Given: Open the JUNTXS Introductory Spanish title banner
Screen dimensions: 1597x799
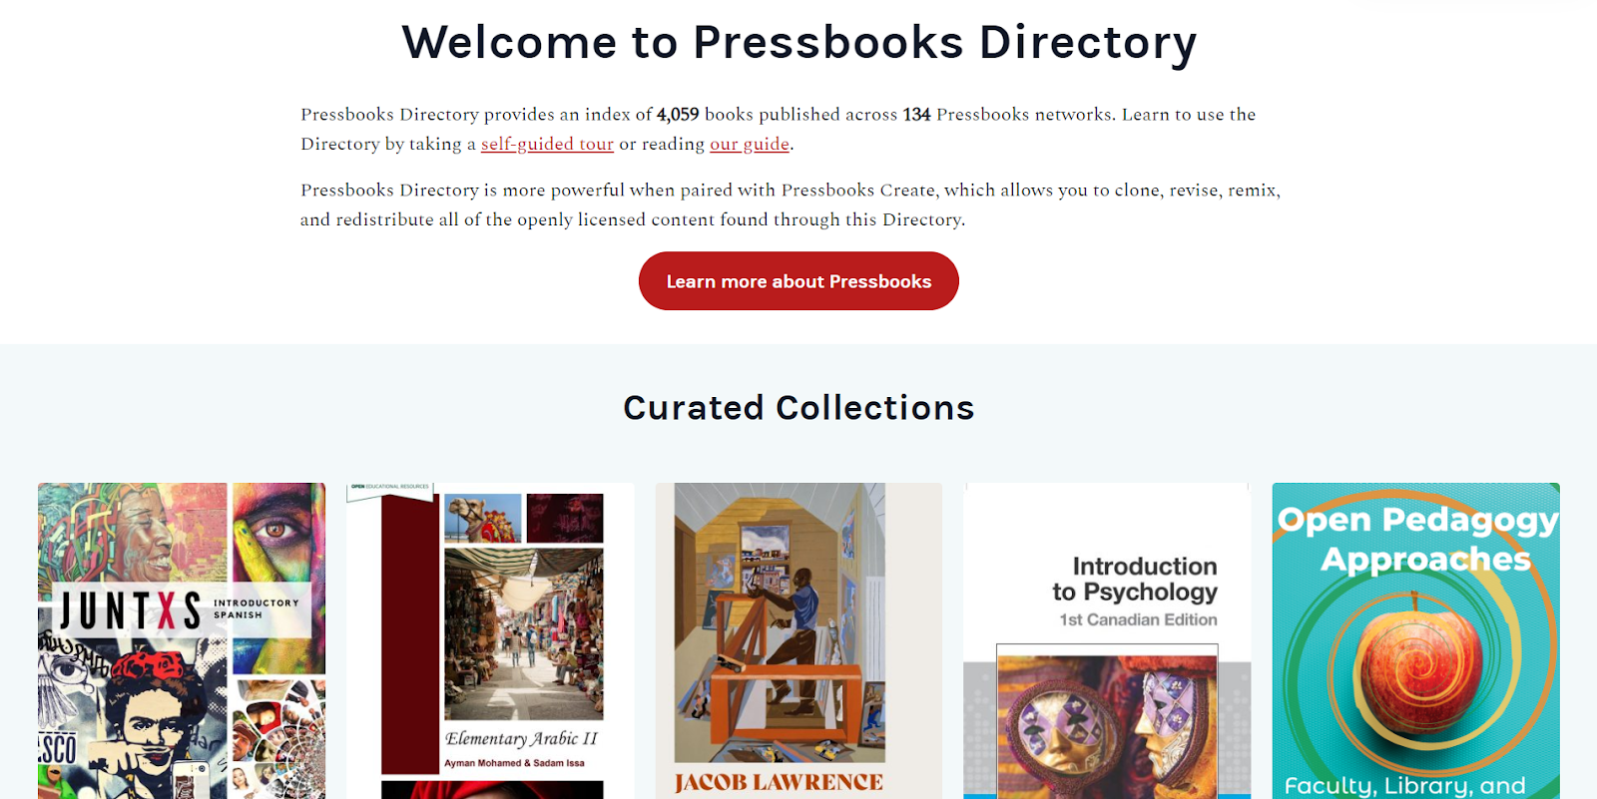Looking at the screenshot, I should (x=180, y=608).
